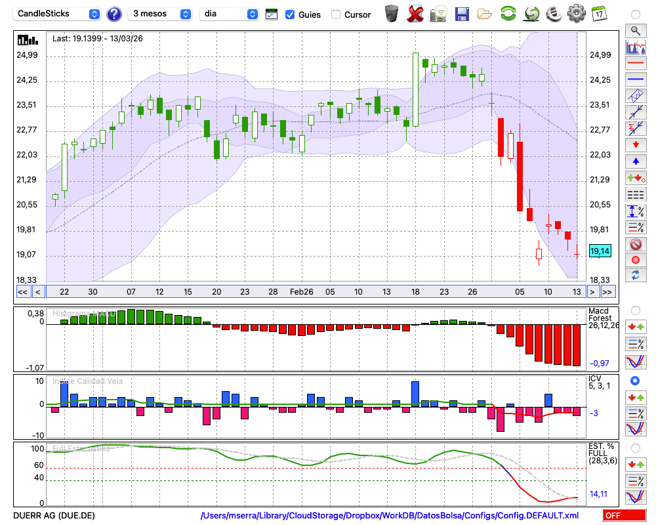656x525 pixels.
Task: Click the bar chart icon in chart corner
Action: (28, 41)
